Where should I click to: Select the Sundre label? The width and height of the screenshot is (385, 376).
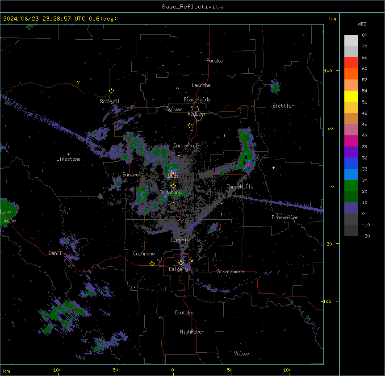click(130, 175)
